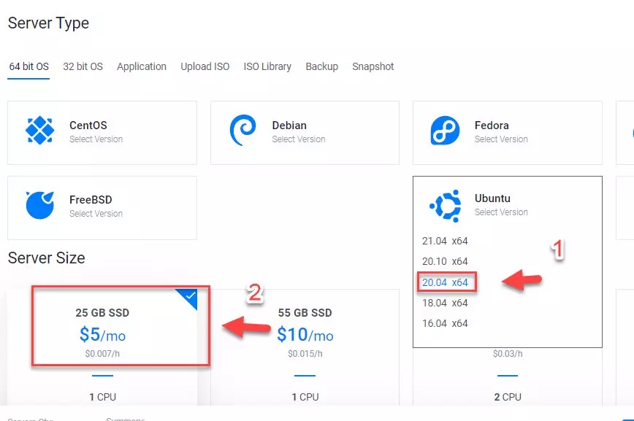Click the $0.007/h hourly price text

point(102,354)
